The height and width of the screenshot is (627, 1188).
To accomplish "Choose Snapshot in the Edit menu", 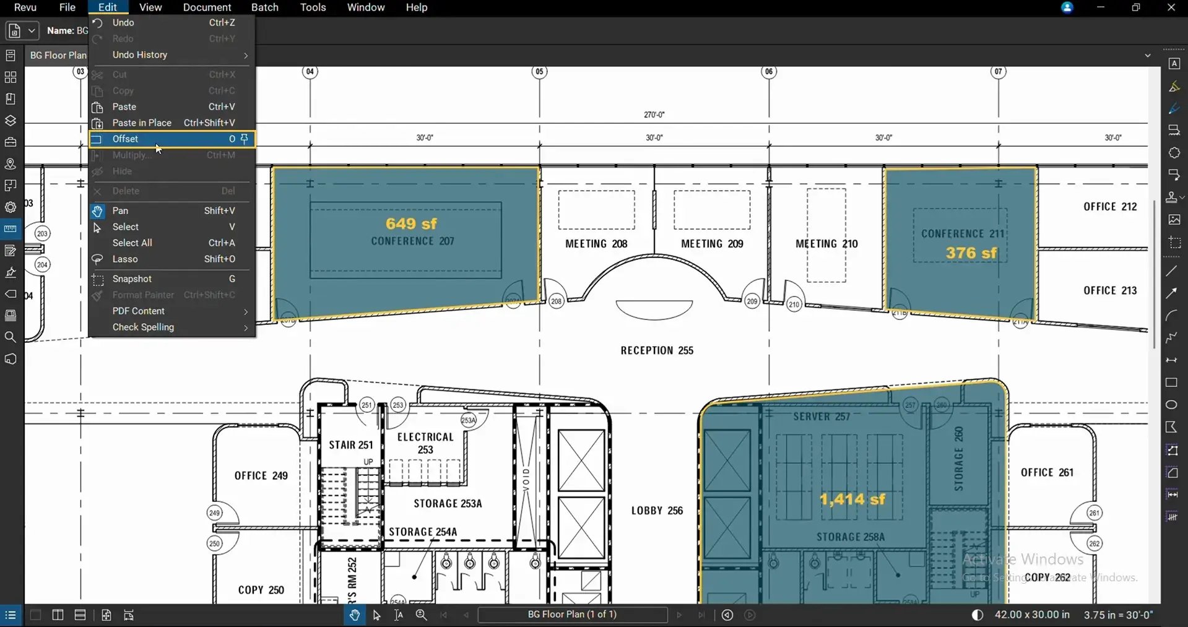I will click(172, 279).
